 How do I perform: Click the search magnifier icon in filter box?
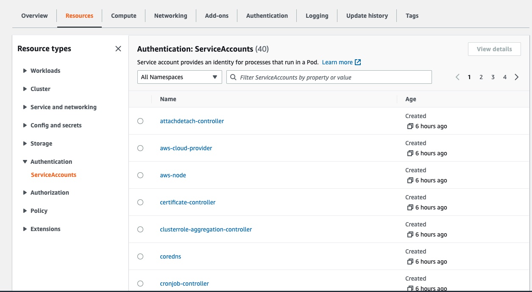pyautogui.click(x=233, y=77)
